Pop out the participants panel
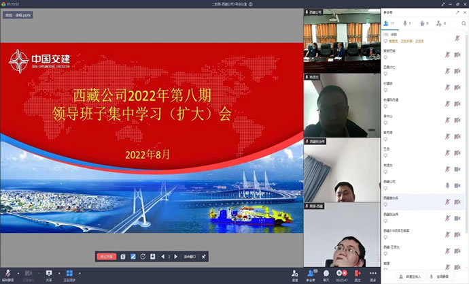 point(456,12)
